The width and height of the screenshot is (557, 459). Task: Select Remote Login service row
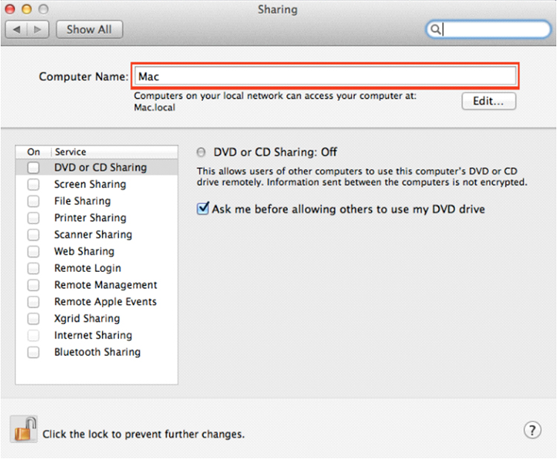coord(97,268)
